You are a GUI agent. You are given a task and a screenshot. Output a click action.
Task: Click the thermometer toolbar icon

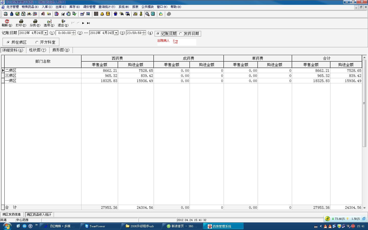pos(141,14)
